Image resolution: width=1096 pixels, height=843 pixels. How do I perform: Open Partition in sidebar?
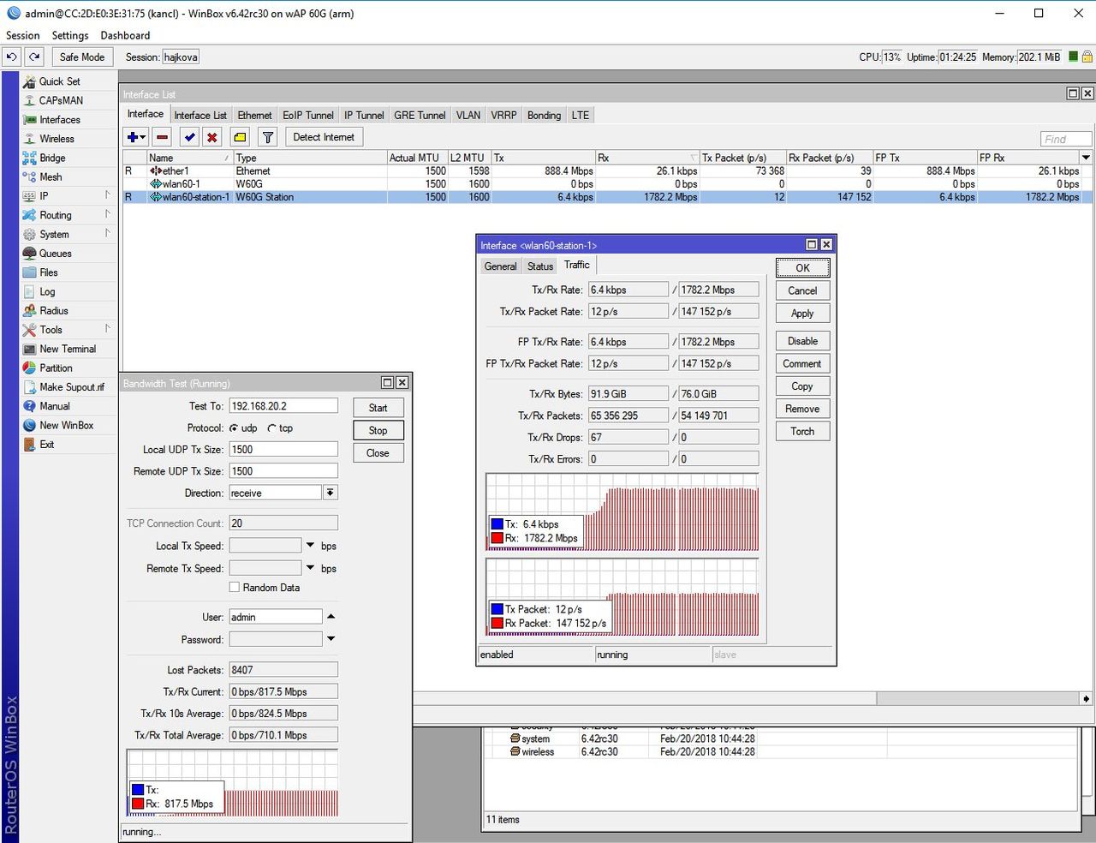click(x=56, y=368)
